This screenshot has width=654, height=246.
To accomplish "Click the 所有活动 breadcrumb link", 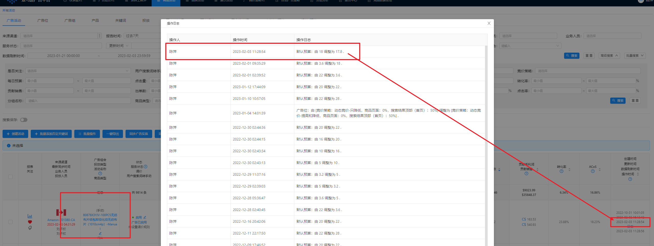I will click(x=9, y=10).
